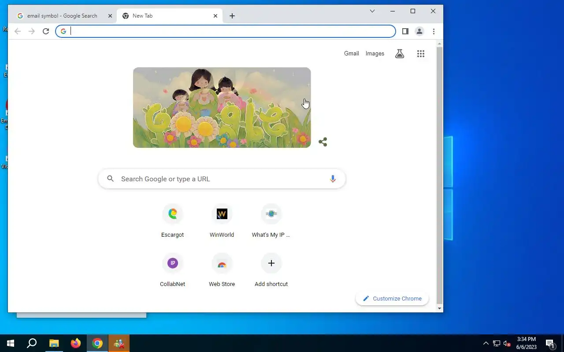The image size is (564, 352).
Task: Share the Google Doodle
Action: (x=323, y=142)
